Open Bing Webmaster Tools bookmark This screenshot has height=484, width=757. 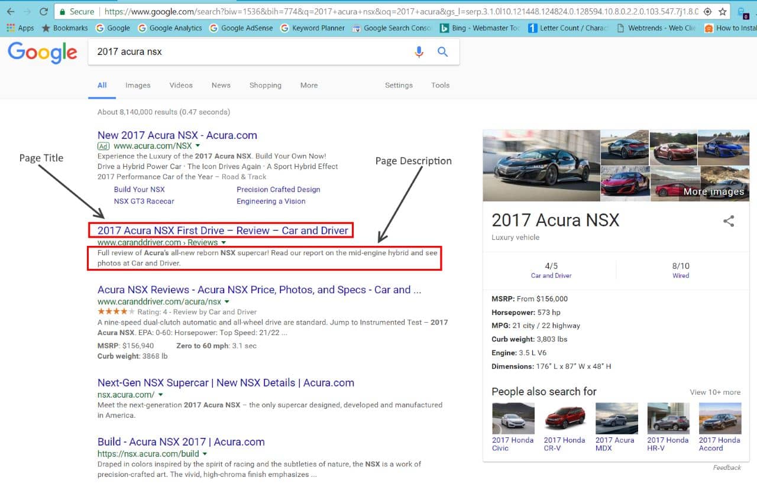(x=480, y=28)
